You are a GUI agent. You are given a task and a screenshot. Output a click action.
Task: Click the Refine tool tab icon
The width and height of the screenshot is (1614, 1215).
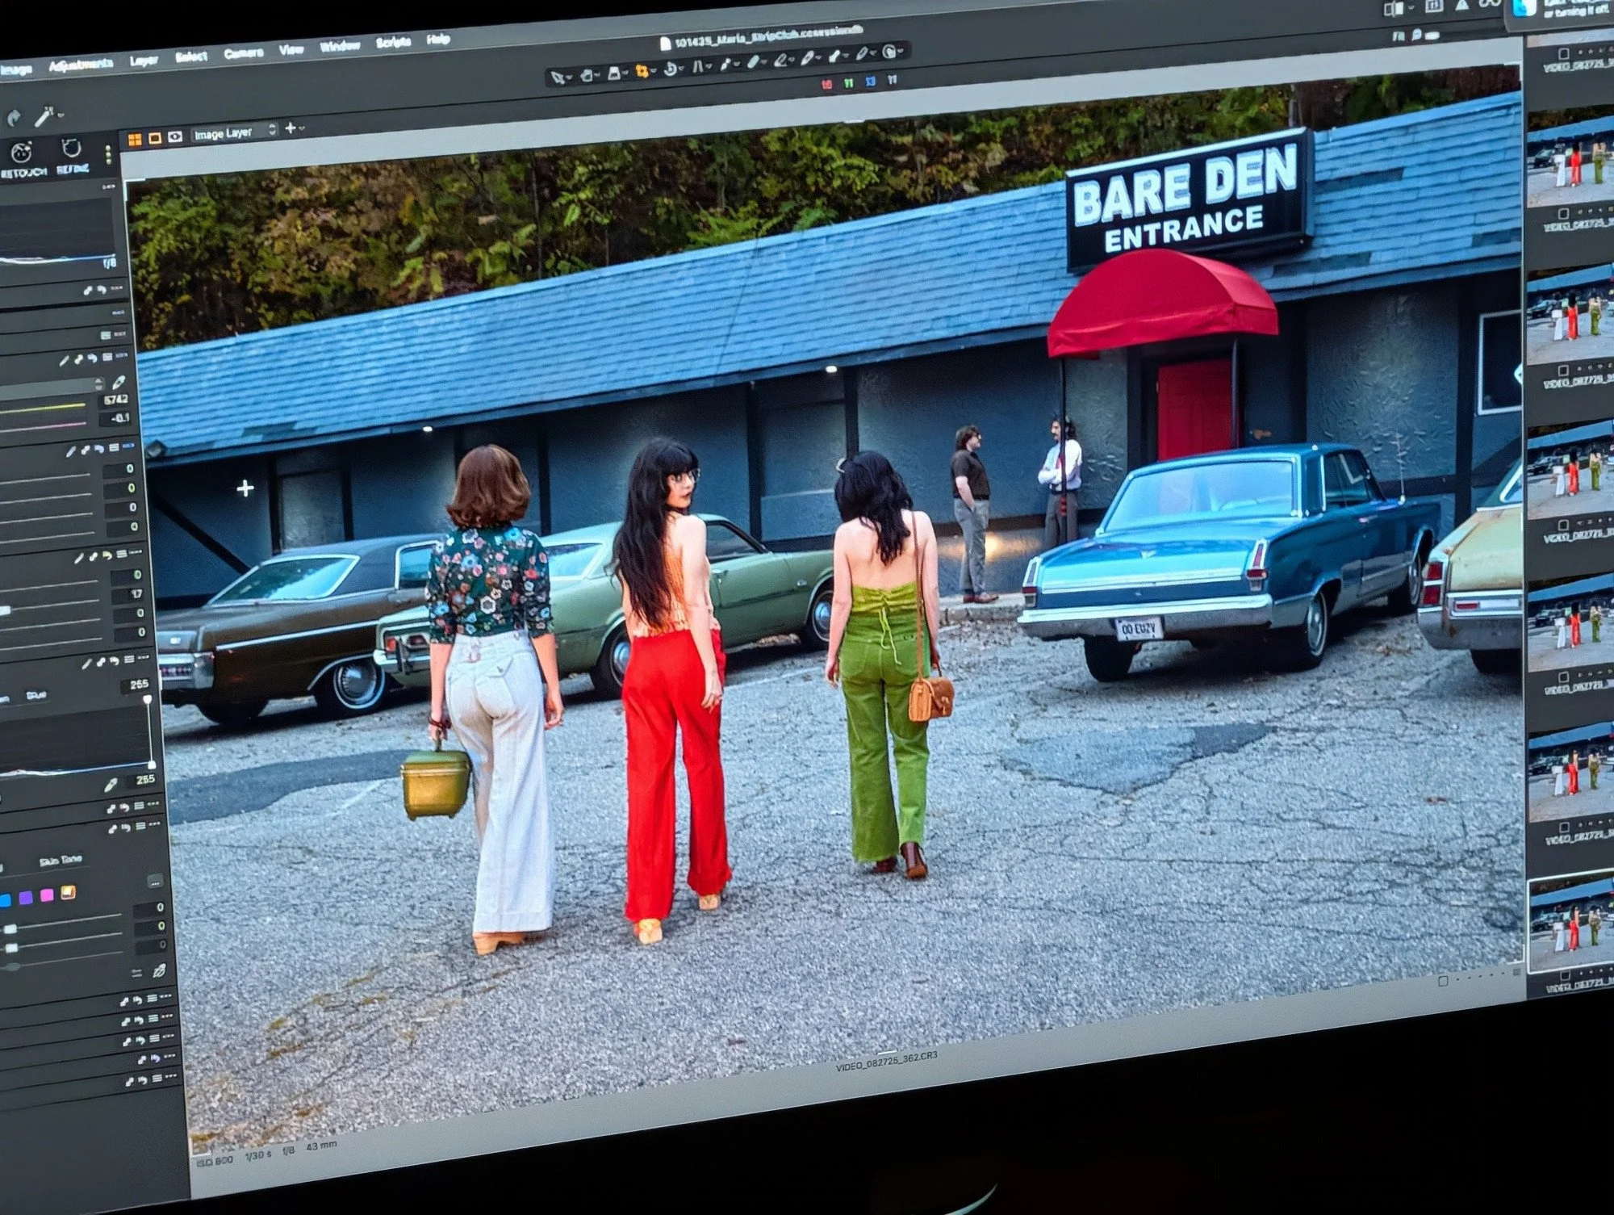[x=71, y=149]
